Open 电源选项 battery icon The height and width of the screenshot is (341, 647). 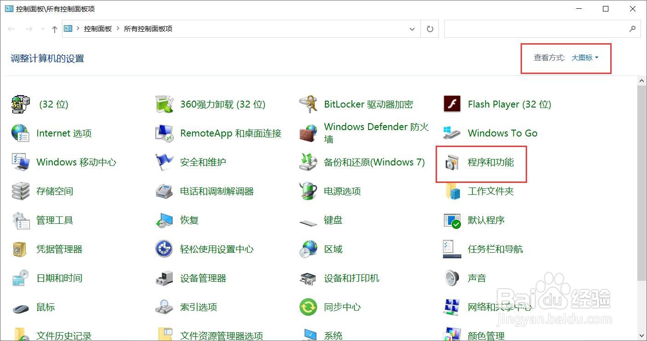pos(308,191)
